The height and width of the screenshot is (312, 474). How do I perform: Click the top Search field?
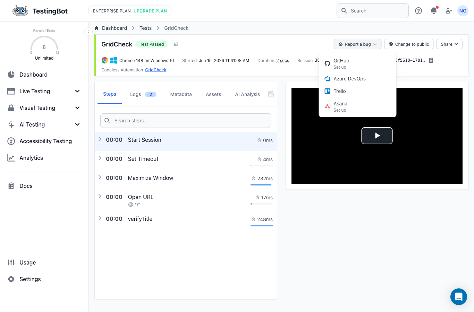point(373,11)
